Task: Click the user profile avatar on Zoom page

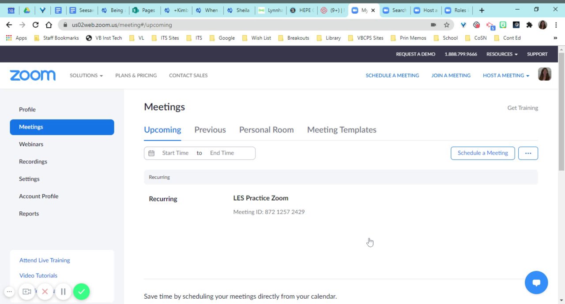Action: point(545,74)
